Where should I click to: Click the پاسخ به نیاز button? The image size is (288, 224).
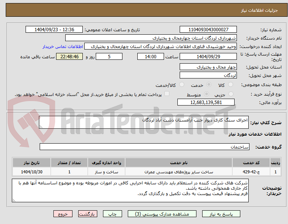(221, 214)
